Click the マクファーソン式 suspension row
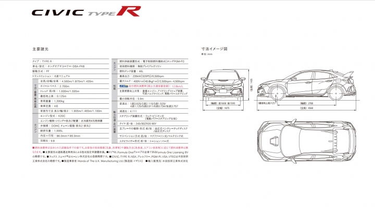This screenshot has width=375, height=208. point(153,136)
